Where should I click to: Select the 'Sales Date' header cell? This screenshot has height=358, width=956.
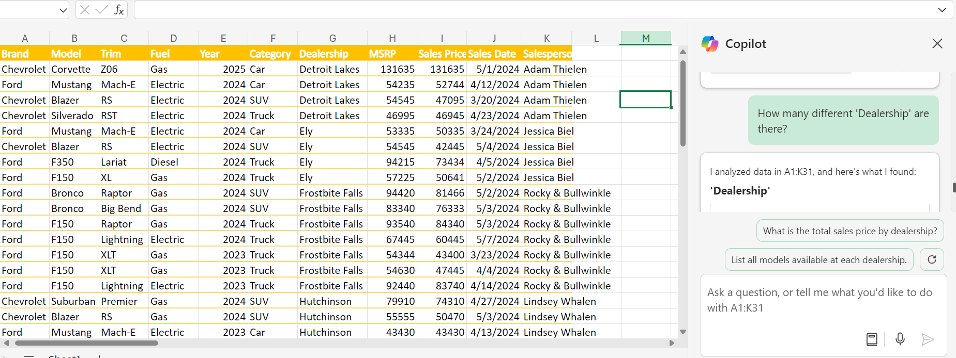click(x=494, y=54)
